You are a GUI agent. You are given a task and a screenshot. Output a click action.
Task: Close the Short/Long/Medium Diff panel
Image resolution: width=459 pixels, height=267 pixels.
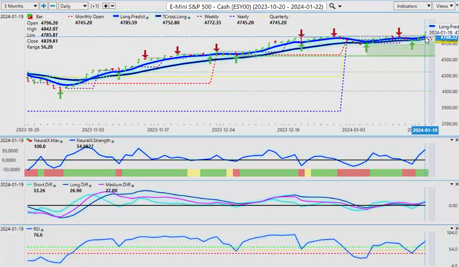(x=457, y=184)
